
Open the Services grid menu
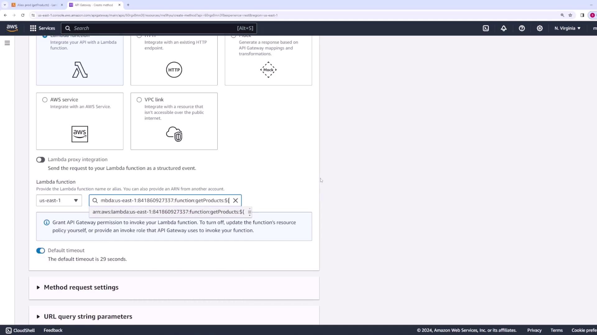(42, 28)
